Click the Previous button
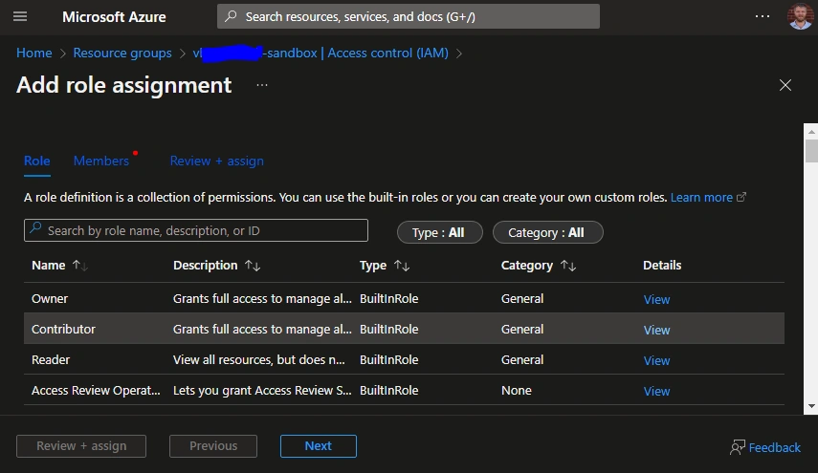 (212, 446)
